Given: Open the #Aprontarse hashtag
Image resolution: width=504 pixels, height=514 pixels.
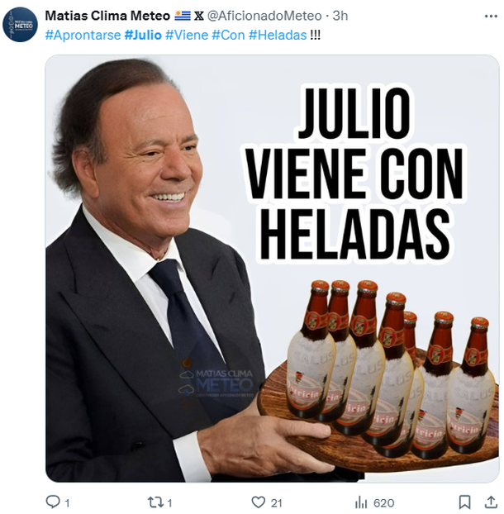Looking at the screenshot, I should click(x=83, y=35).
